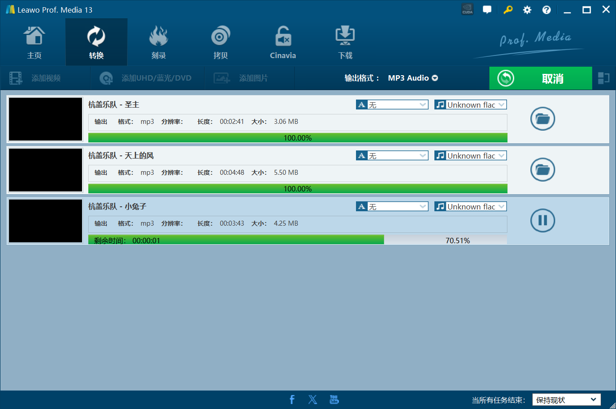Image resolution: width=616 pixels, height=409 pixels.
Task: Open the MP3 Audio output format dropdown
Action: click(413, 78)
